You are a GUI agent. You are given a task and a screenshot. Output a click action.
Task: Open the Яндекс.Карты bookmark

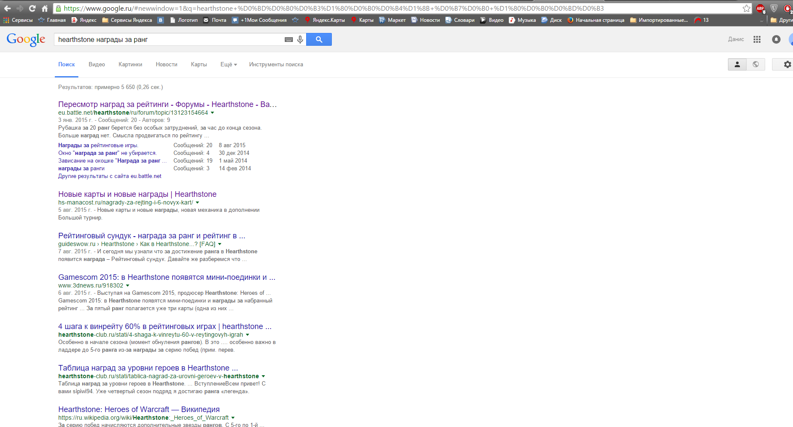tap(325, 20)
